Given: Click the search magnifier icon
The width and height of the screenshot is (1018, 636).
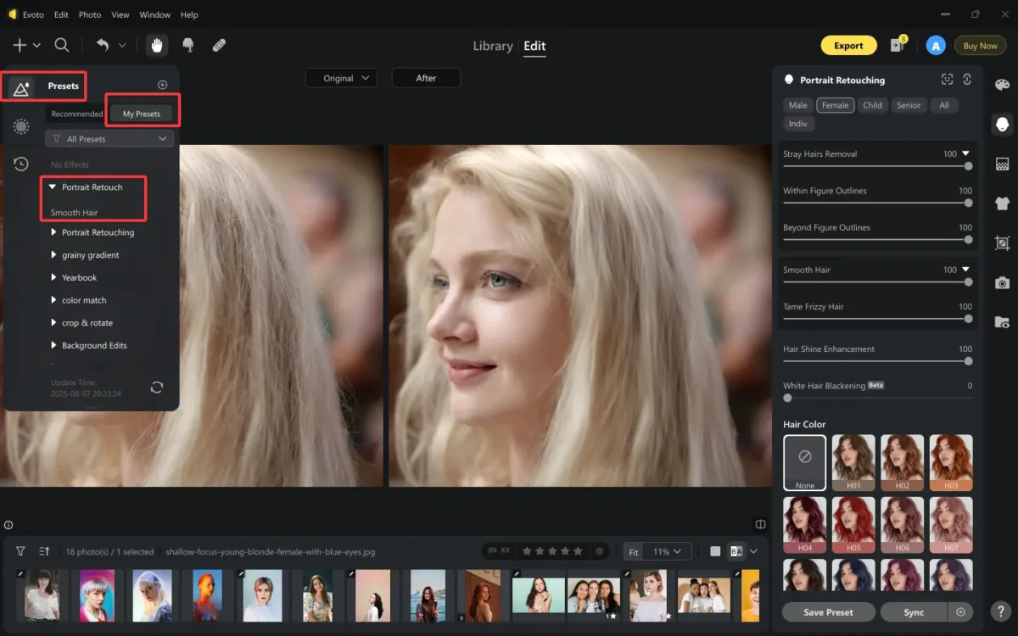Looking at the screenshot, I should (62, 45).
